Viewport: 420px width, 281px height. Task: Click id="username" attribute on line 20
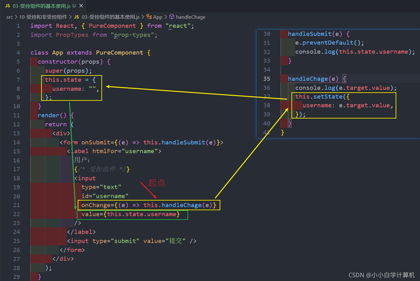click(105, 196)
